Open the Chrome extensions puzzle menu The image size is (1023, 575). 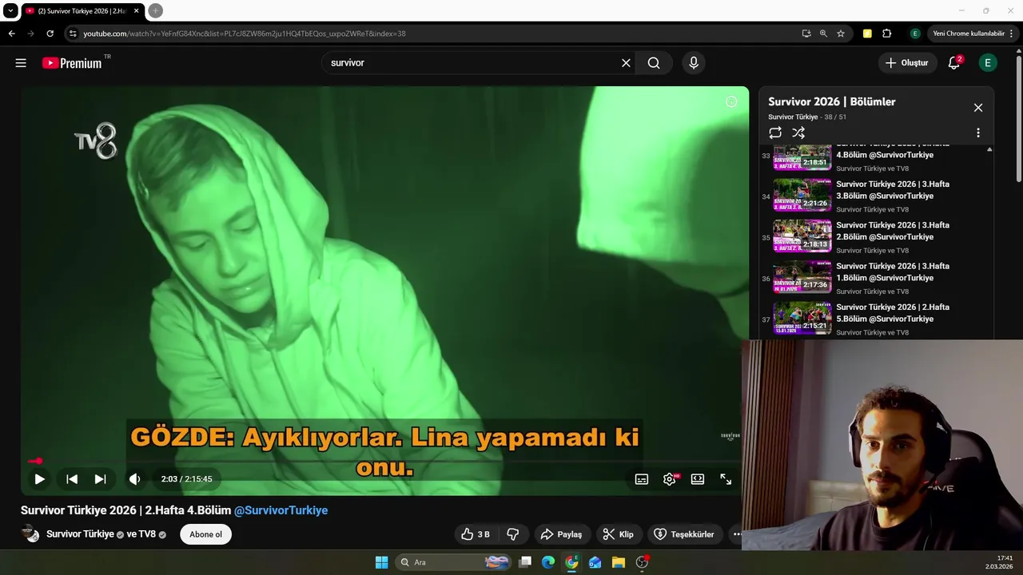(886, 34)
